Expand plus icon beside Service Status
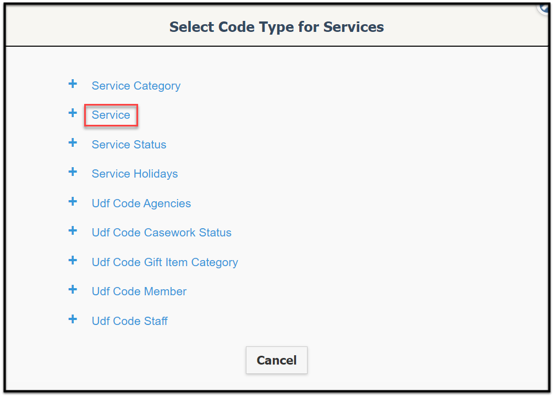 tap(73, 143)
